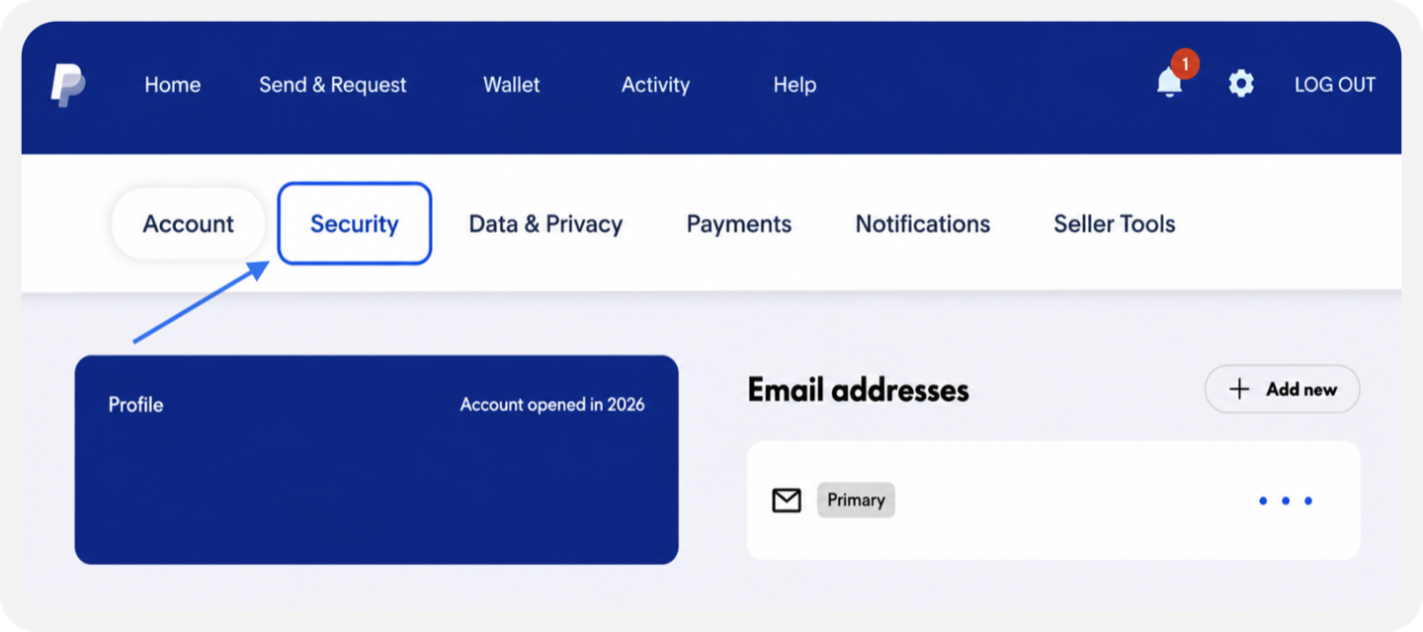Click the plus icon in Add new
Viewport: 1423px width, 632px height.
coord(1239,389)
